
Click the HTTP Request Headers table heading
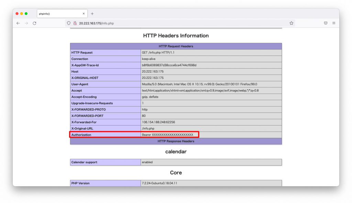click(x=176, y=46)
